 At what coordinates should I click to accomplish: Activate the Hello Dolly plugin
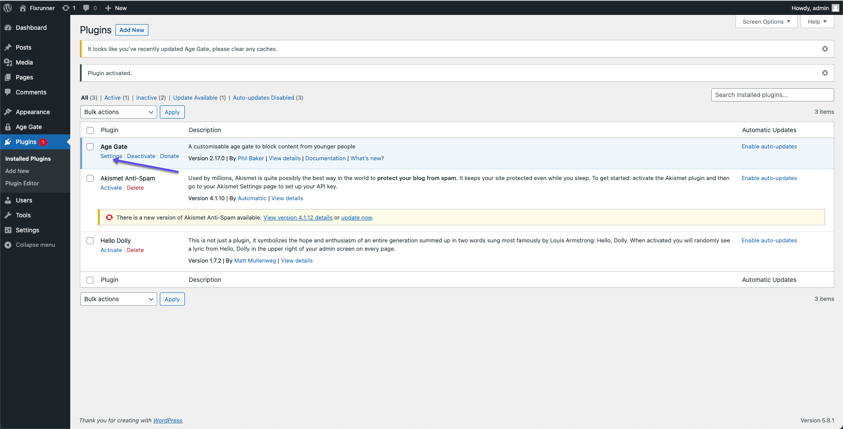pos(111,250)
